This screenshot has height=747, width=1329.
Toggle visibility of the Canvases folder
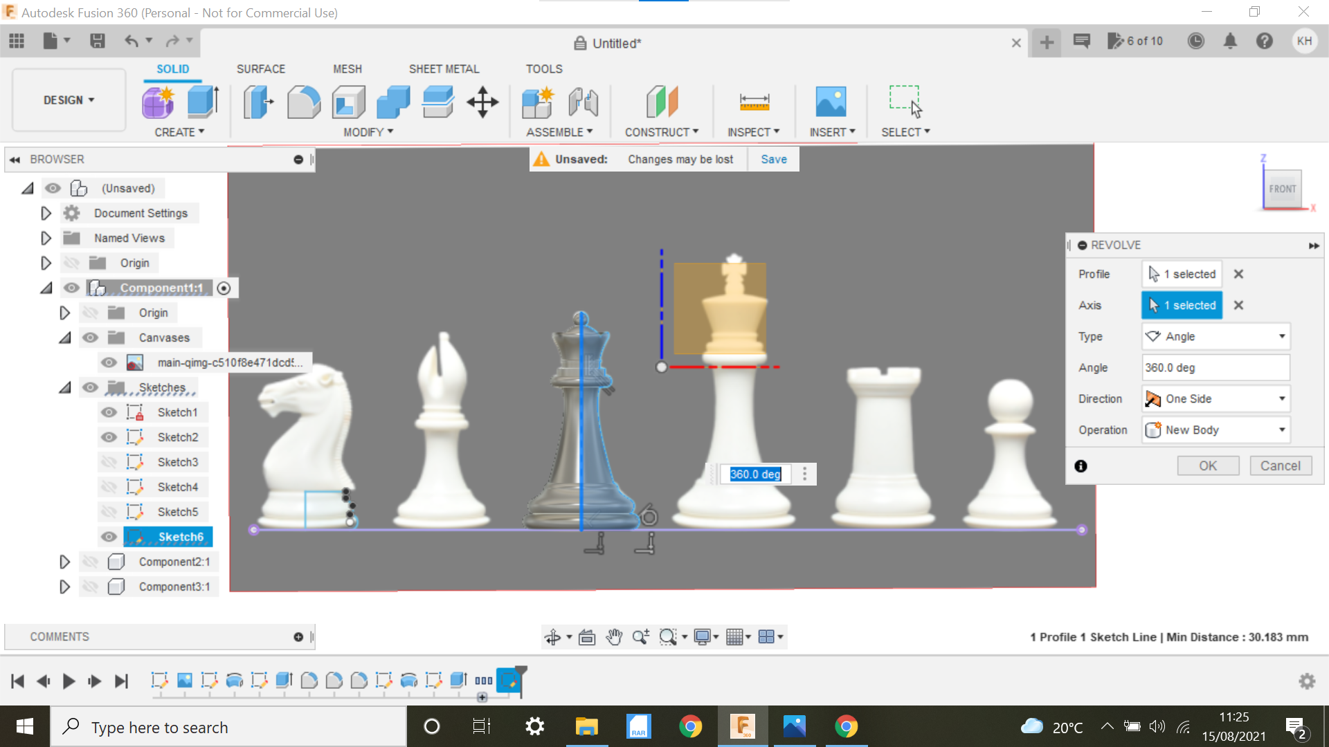[x=90, y=338]
